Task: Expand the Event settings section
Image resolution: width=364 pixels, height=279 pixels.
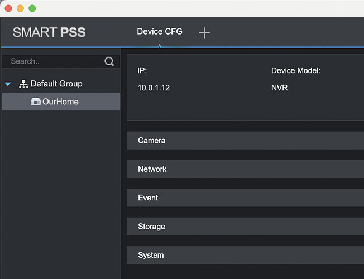Action: tap(245, 198)
